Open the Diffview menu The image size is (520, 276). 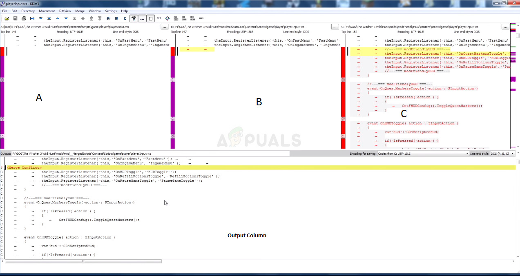[65, 11]
